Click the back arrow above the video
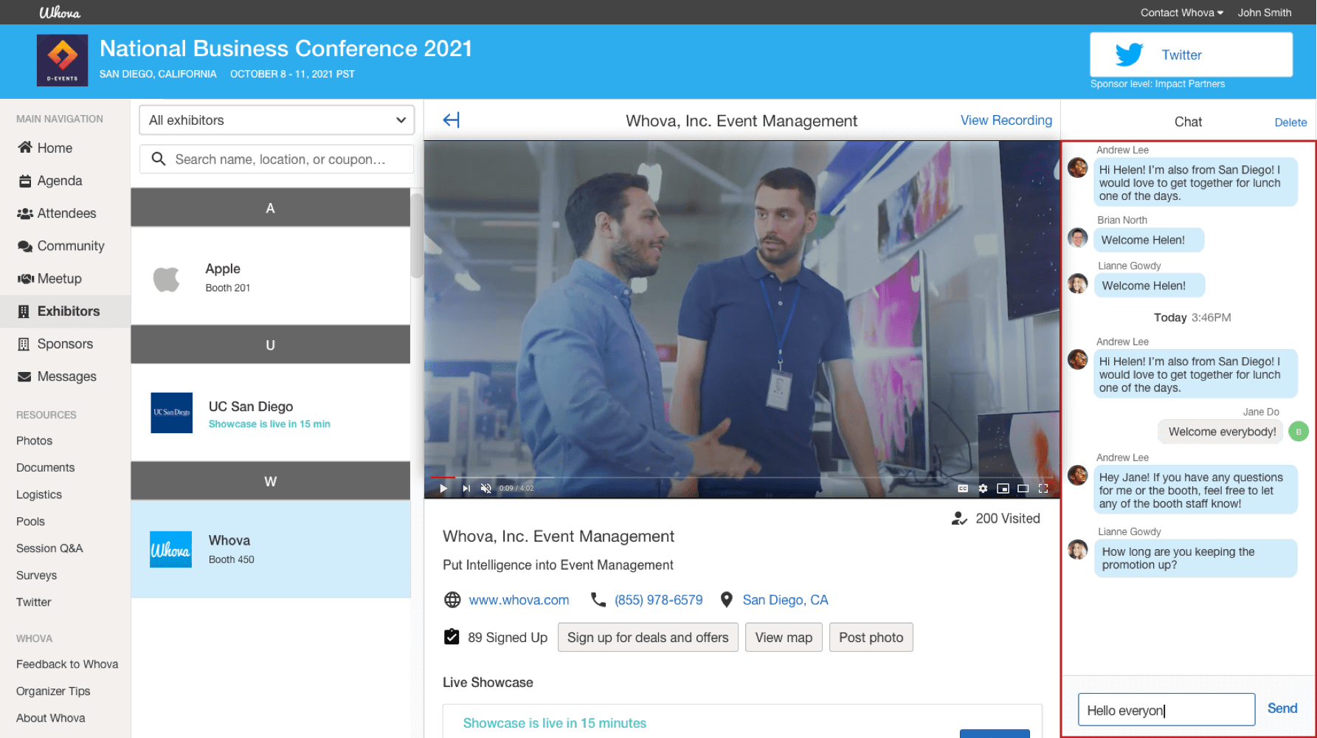The image size is (1317, 738). pyautogui.click(x=451, y=120)
